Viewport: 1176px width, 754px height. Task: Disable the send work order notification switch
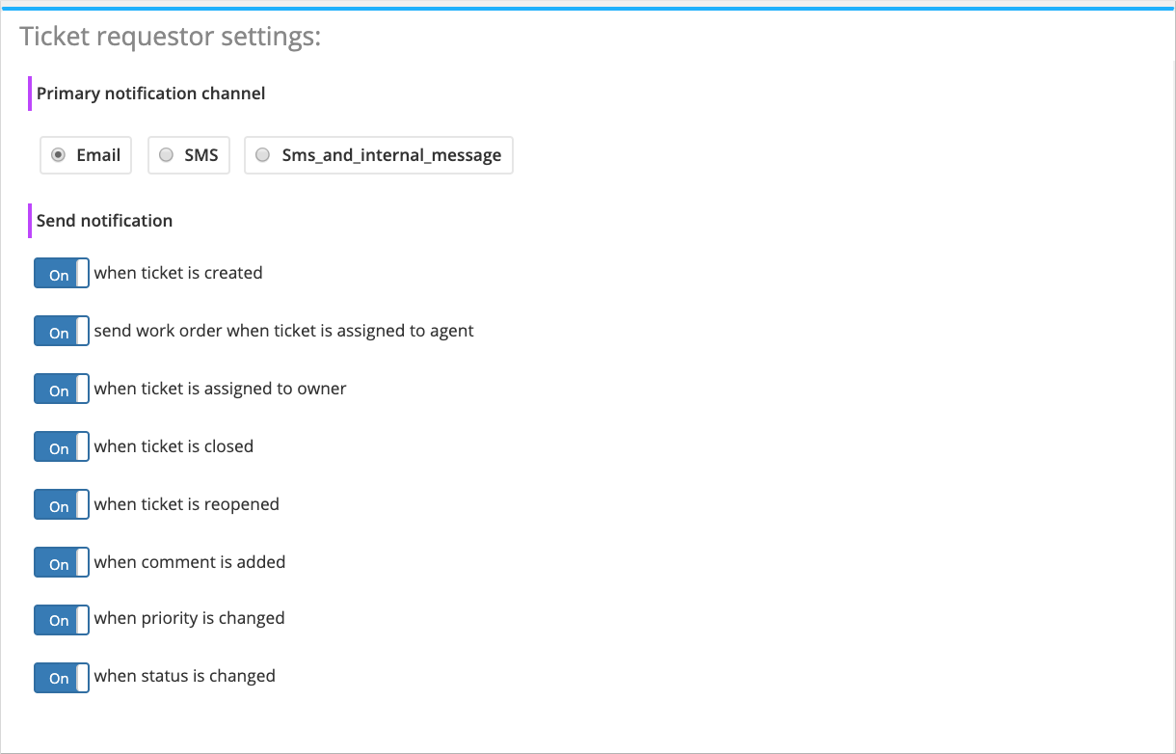click(62, 332)
